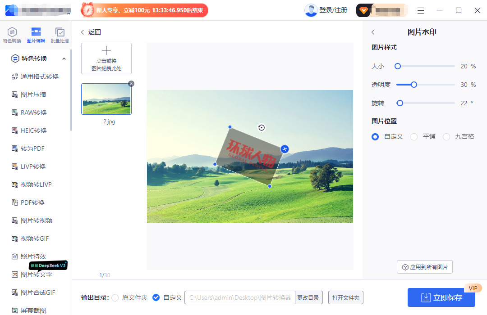Click the HEIC转换 sidebar icon
This screenshot has height=315, width=487.
point(14,130)
